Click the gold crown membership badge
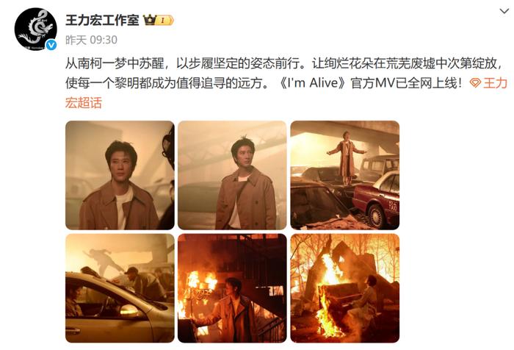The height and width of the screenshot is (350, 514). click(150, 21)
